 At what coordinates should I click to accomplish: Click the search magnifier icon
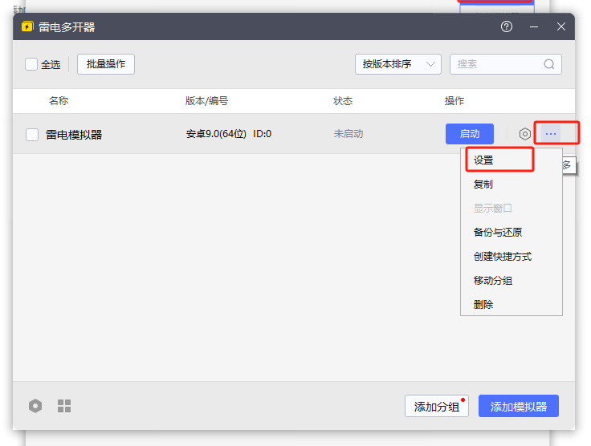tap(548, 64)
